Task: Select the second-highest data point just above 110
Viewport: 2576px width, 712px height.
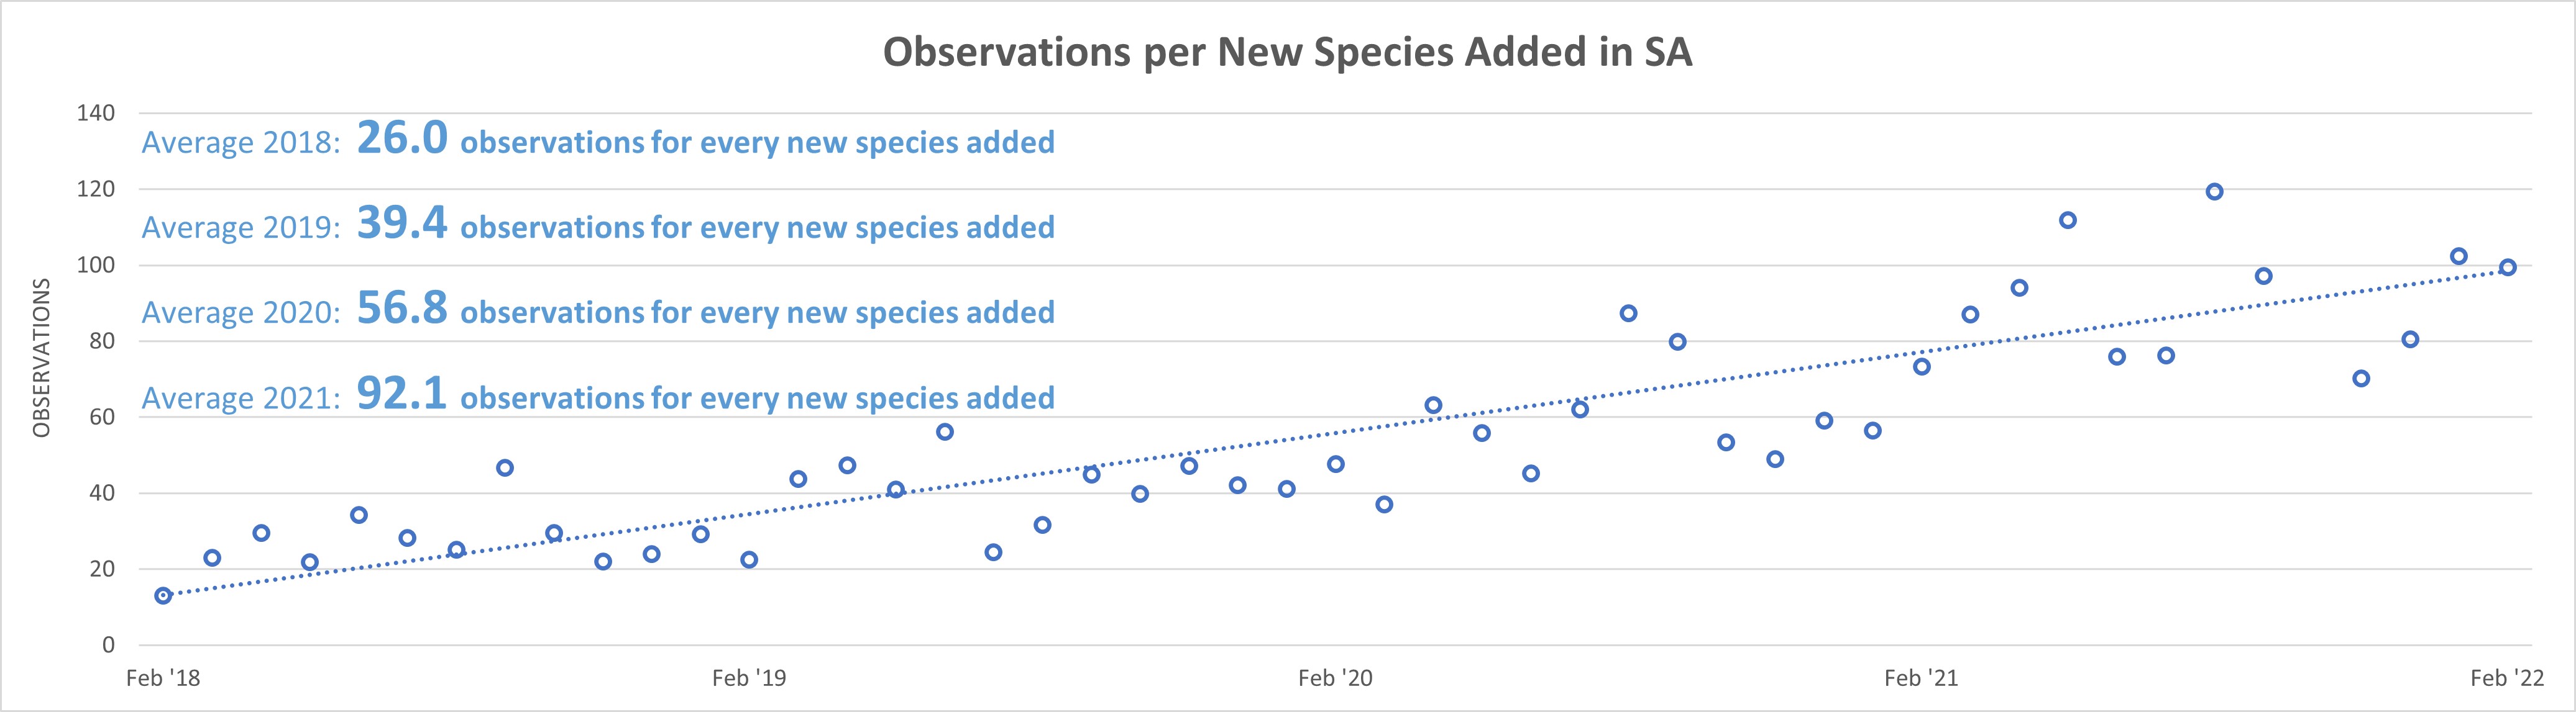Action: (x=2068, y=220)
